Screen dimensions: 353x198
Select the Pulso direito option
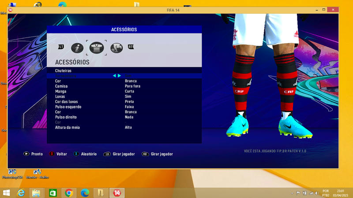[x=66, y=117]
